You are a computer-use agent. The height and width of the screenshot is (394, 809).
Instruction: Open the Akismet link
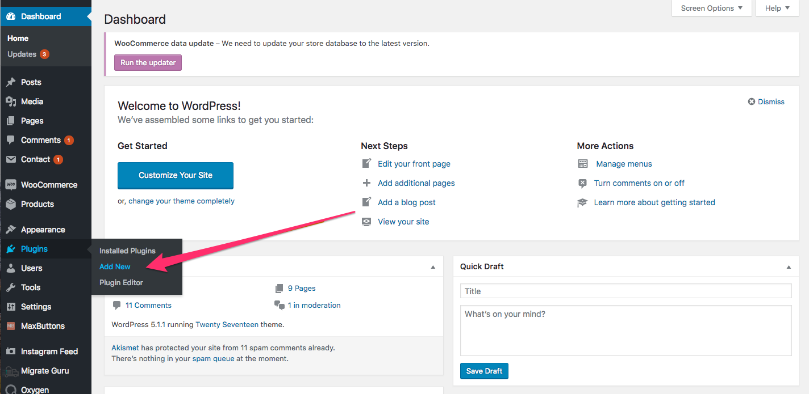click(125, 348)
